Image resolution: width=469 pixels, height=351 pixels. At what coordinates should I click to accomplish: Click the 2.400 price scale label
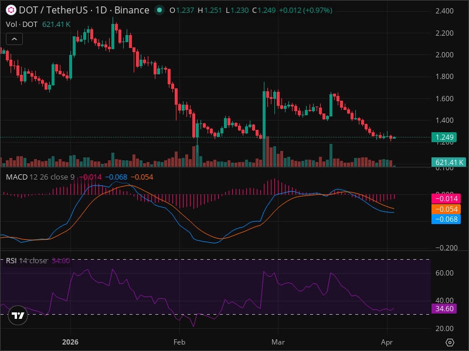(444, 11)
